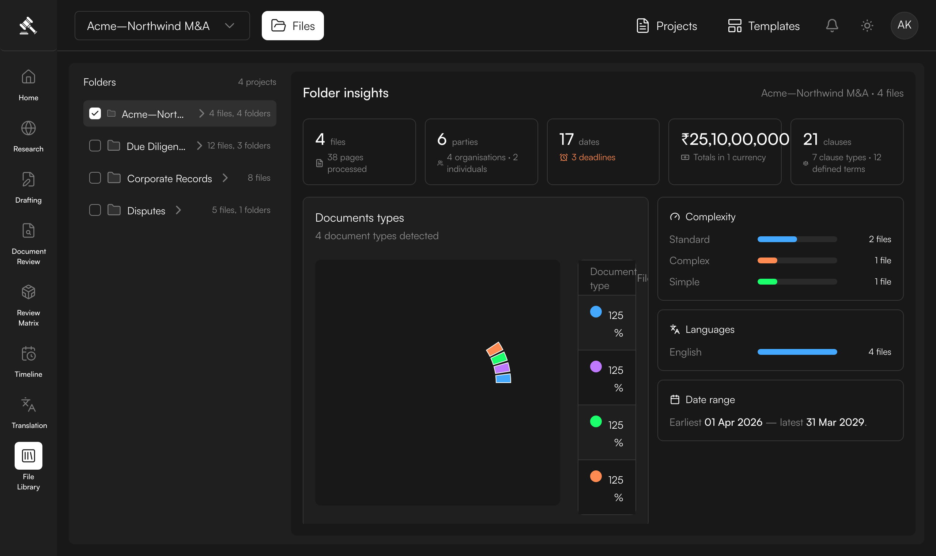Open Translation sidebar icon

coord(29,405)
